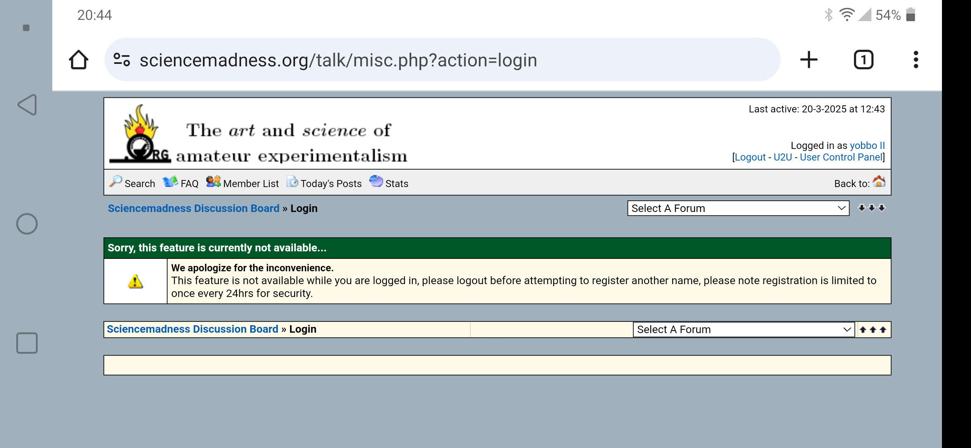Open Today's Posts in the nav bar
Screen dimensions: 971x448
pyautogui.click(x=324, y=183)
